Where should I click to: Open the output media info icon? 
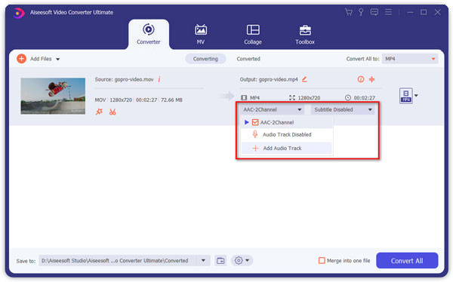[361, 79]
